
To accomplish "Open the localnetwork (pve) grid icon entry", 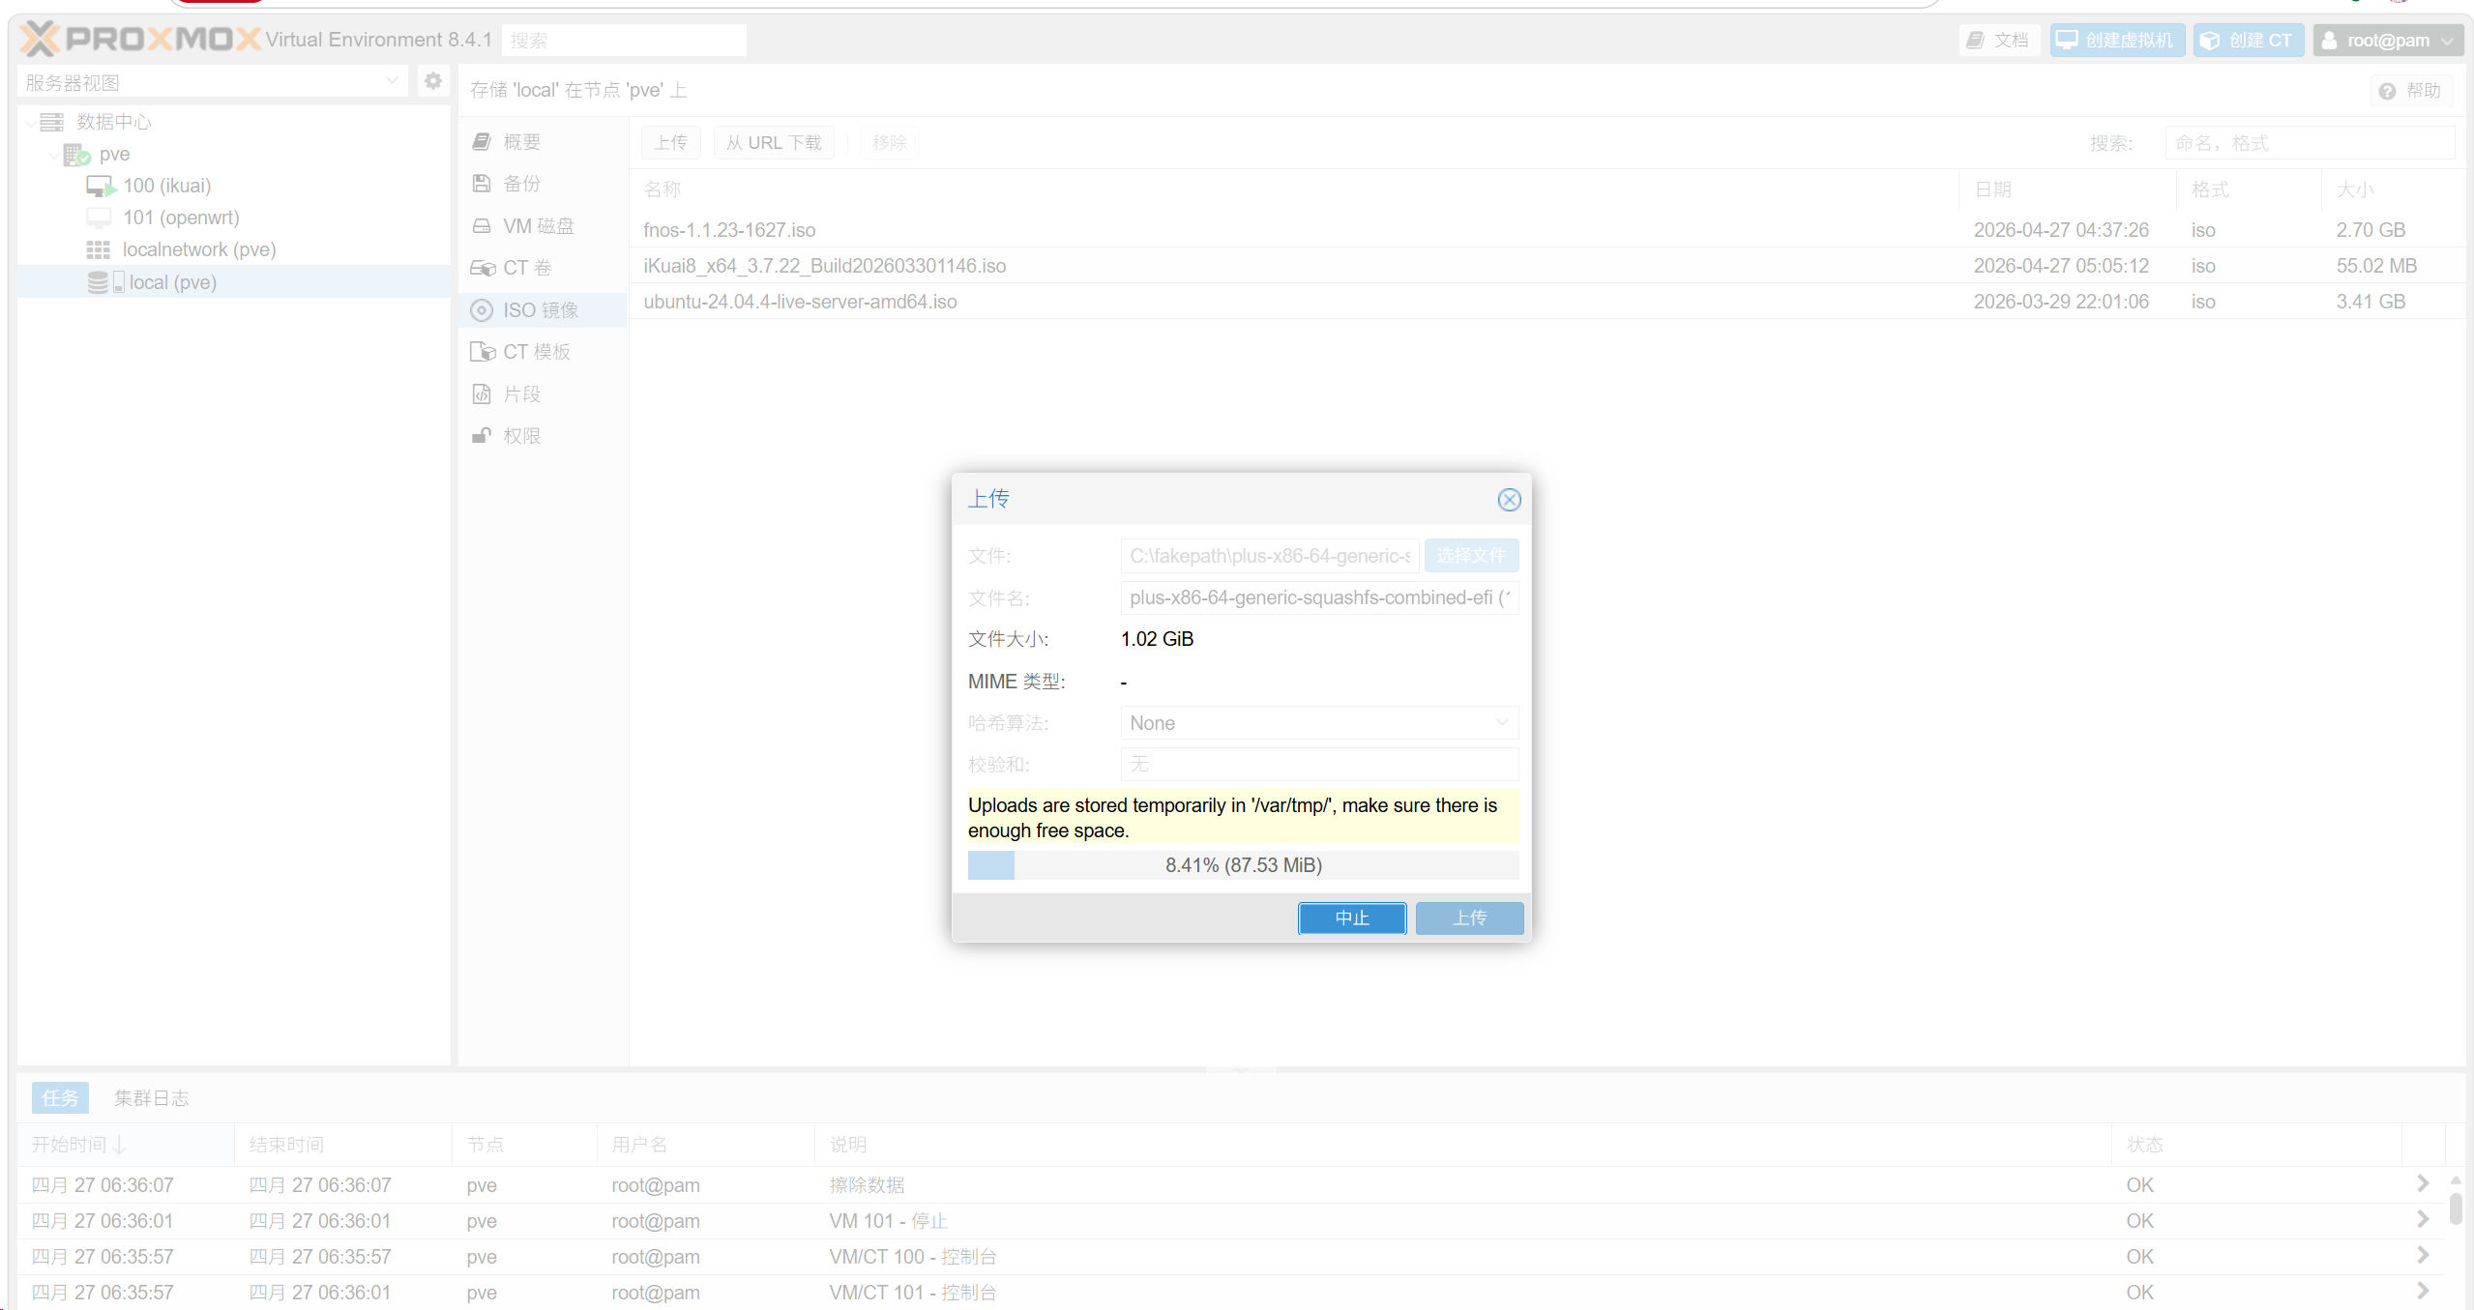I will tap(98, 249).
